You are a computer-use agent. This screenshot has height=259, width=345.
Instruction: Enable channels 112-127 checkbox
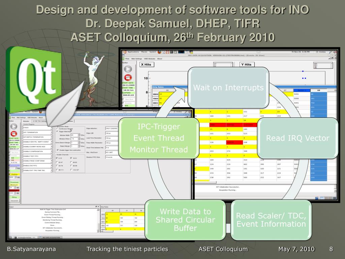coord(71,170)
